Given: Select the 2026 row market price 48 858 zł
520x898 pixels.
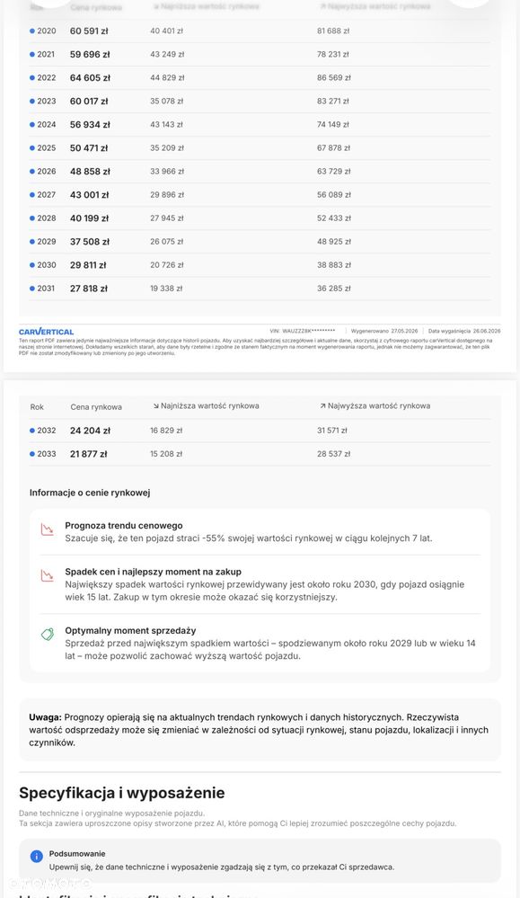Looking at the screenshot, I should 90,171.
